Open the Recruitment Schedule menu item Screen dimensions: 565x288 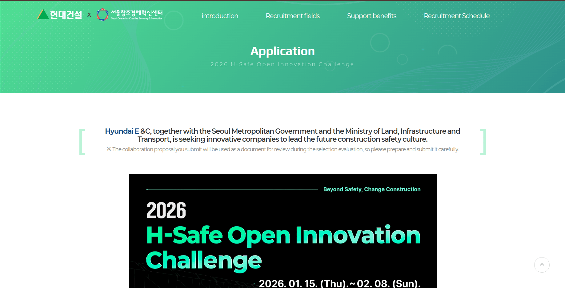[x=457, y=16]
